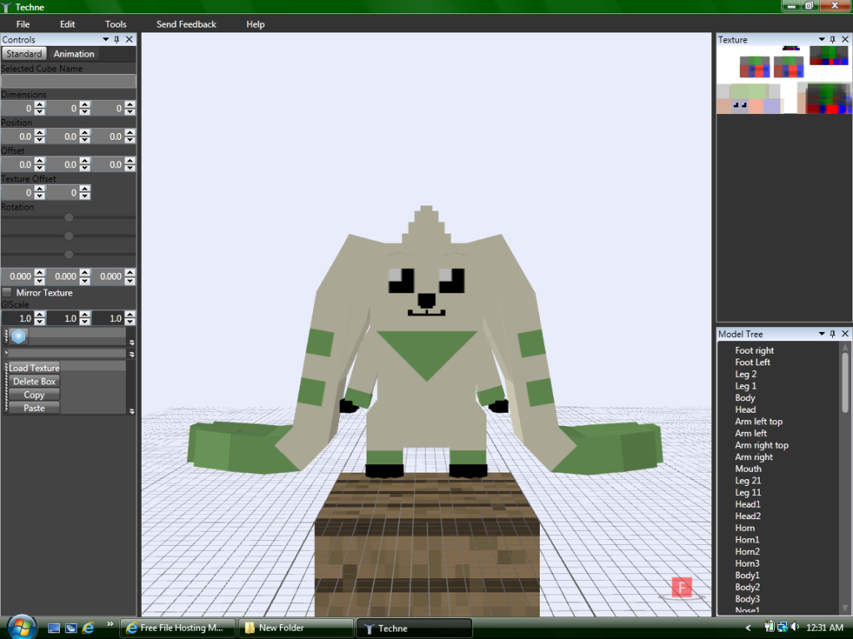Close the Controls panel
The width and height of the screenshot is (853, 639).
click(x=129, y=40)
